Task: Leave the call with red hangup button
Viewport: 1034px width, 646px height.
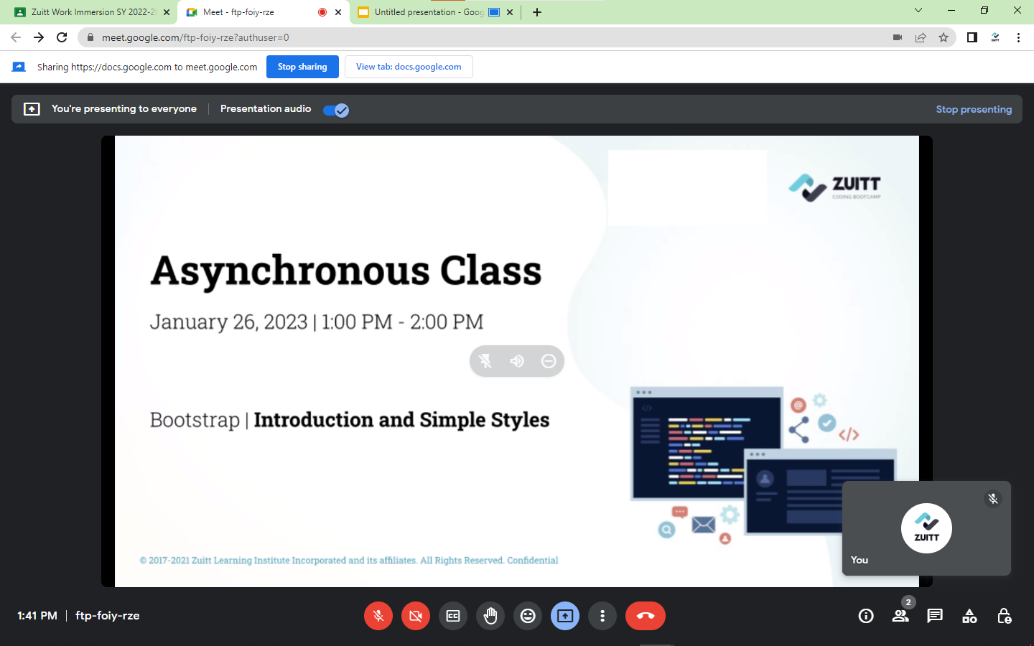Action: pos(646,616)
